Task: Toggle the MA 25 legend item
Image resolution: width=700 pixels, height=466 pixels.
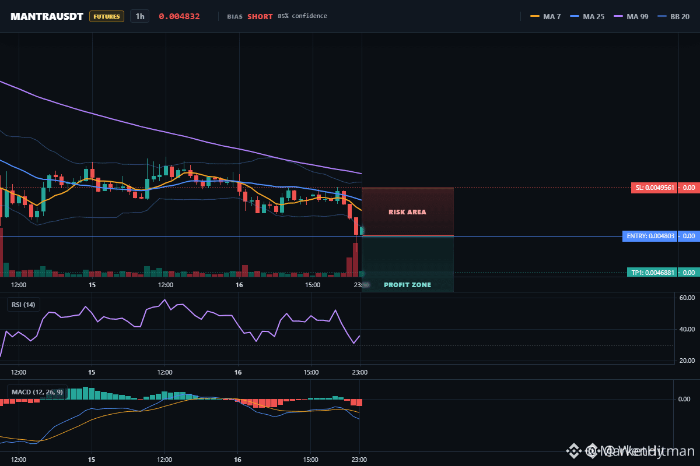Action: click(586, 16)
